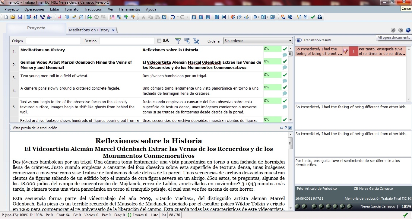Click comment bubble icon of segment 1

pos(285,55)
